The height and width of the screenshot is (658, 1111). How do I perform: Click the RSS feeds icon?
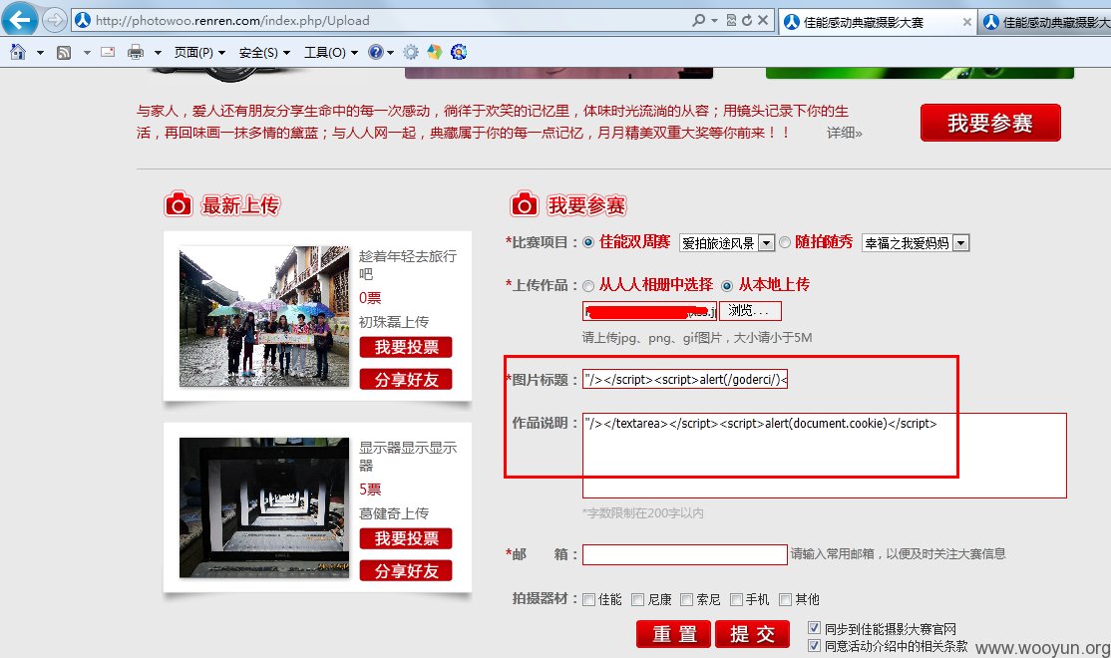[x=64, y=53]
